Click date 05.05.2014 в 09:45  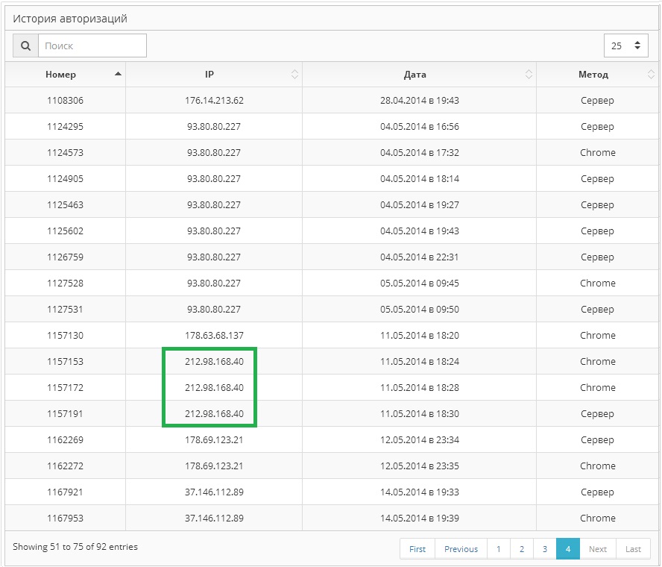[419, 283]
